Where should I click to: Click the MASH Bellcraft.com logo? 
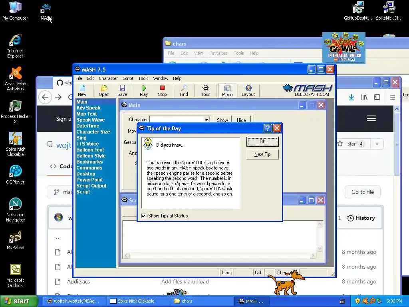coord(308,90)
